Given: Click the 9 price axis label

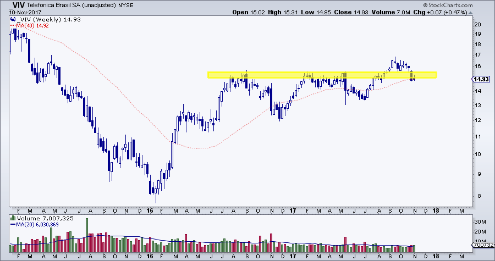Looking at the screenshot, I should point(479,174).
